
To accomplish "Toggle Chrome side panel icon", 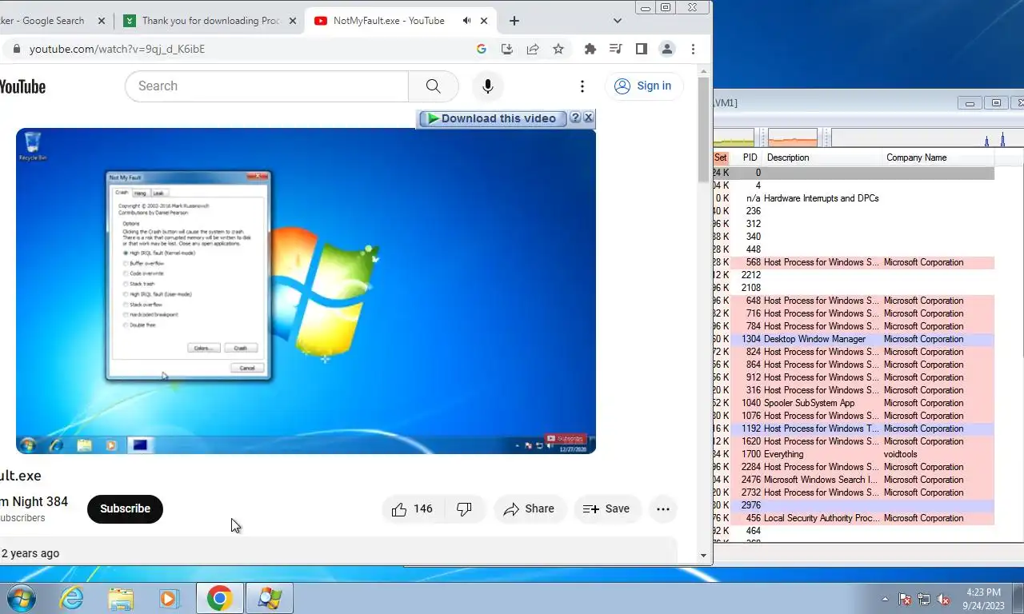I will 641,49.
